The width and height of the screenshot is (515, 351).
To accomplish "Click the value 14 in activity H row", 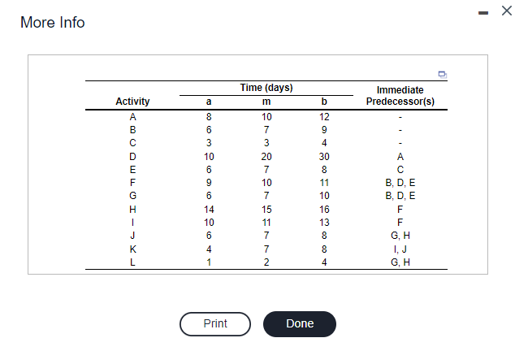I will tap(209, 210).
